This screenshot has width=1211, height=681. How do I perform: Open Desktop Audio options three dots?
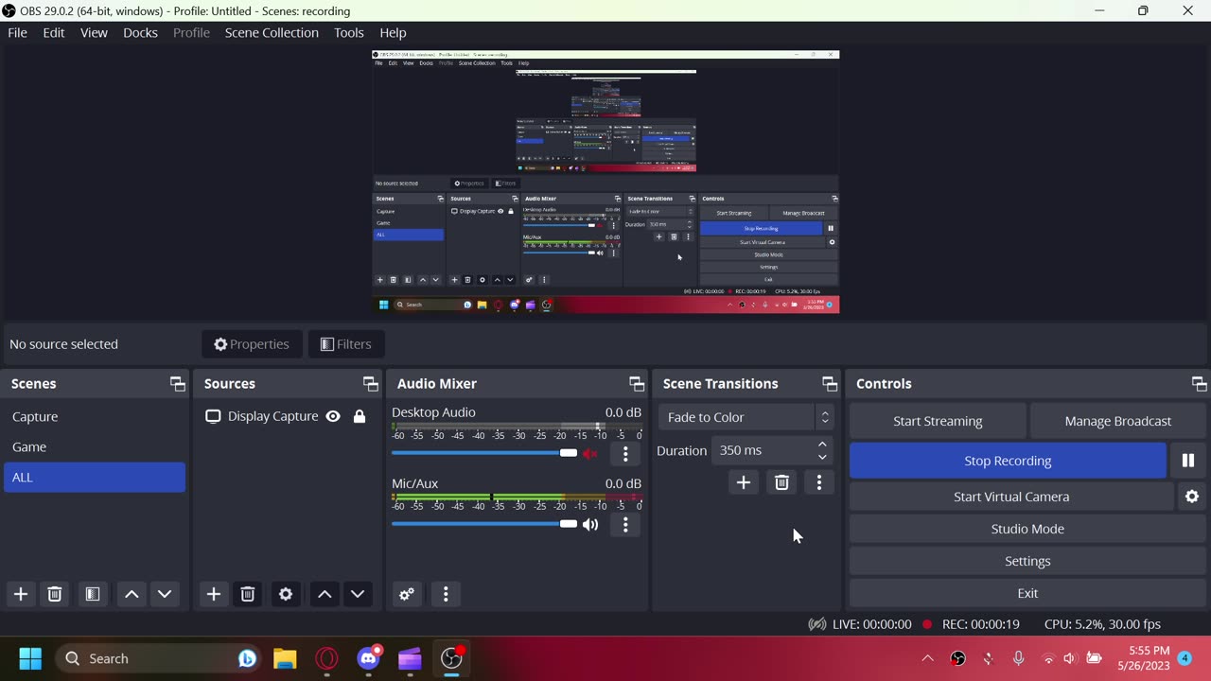[625, 454]
